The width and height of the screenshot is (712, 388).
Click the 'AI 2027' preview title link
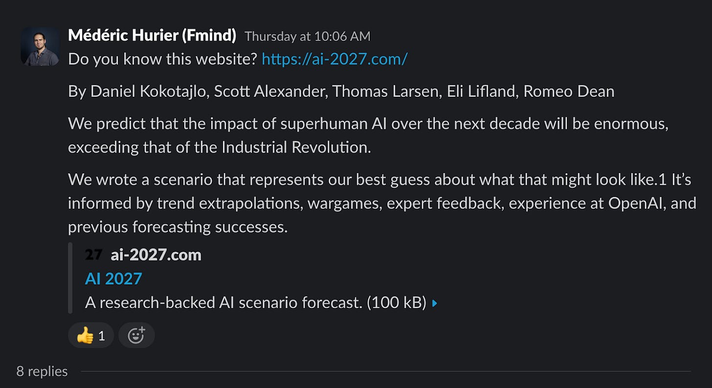(x=113, y=278)
